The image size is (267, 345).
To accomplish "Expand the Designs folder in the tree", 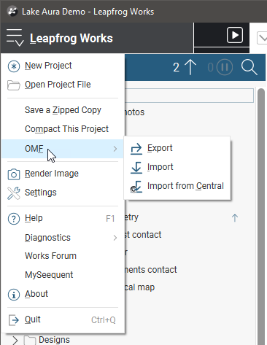I will (15, 340).
